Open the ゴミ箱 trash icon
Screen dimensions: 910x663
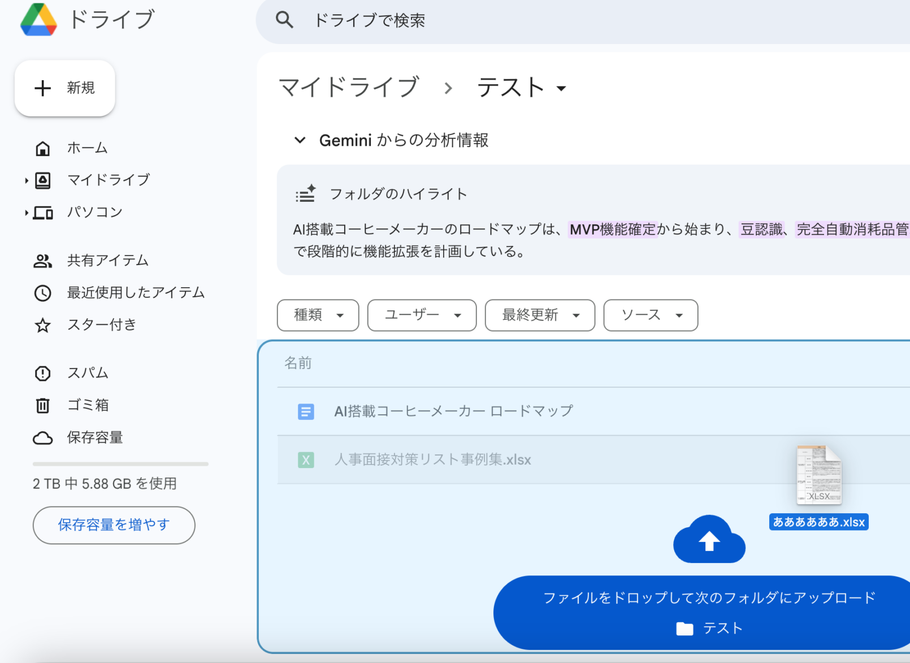[43, 405]
